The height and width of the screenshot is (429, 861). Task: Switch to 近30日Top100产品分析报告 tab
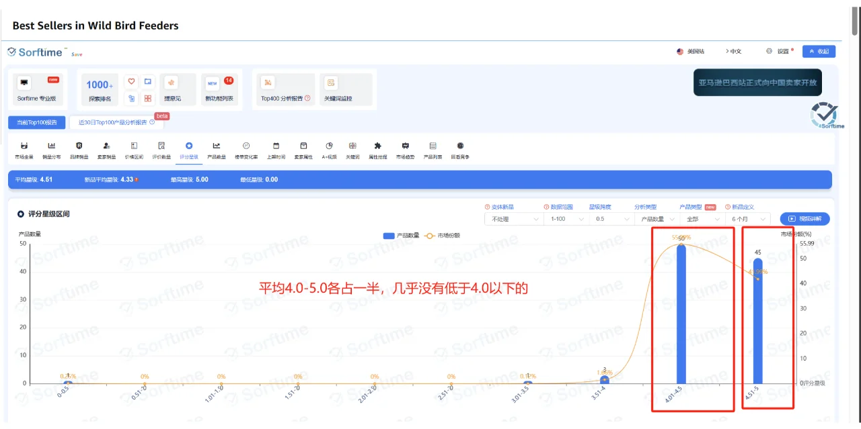[x=113, y=123]
